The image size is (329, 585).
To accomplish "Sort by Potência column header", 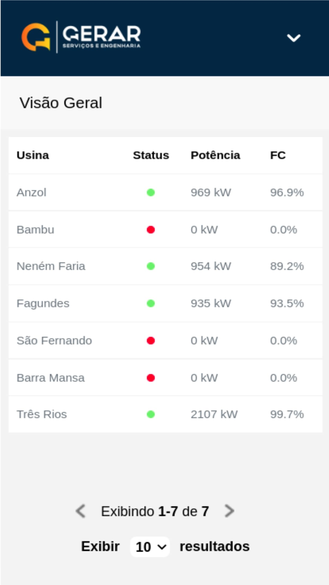I will [x=215, y=155].
